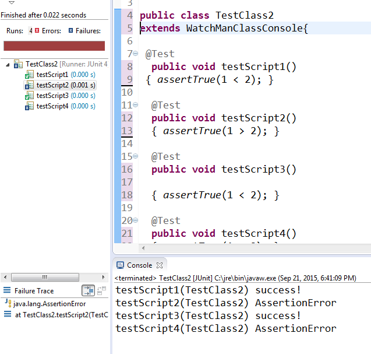The height and width of the screenshot is (354, 371).
Task: Collapse fold marker at line 11
Action: (135, 105)
